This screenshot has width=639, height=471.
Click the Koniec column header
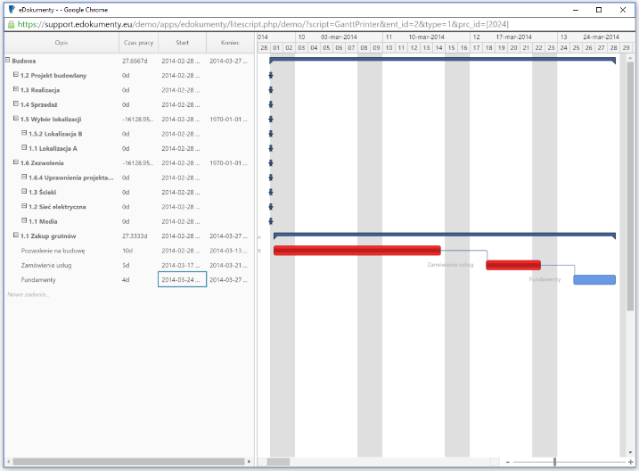pyautogui.click(x=230, y=42)
